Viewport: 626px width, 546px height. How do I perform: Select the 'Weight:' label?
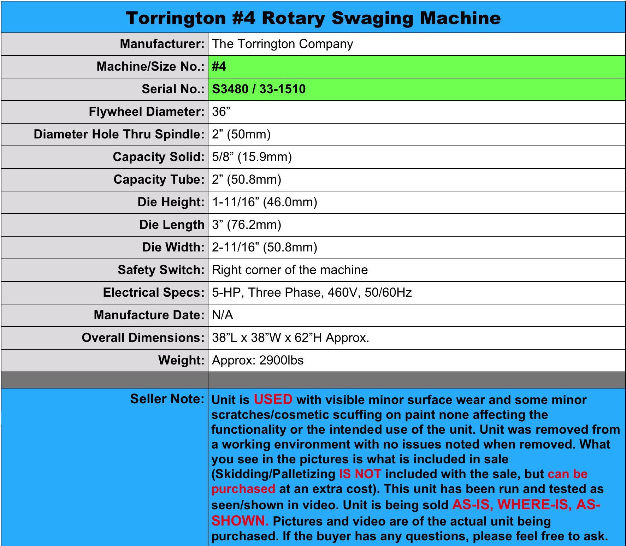(181, 360)
